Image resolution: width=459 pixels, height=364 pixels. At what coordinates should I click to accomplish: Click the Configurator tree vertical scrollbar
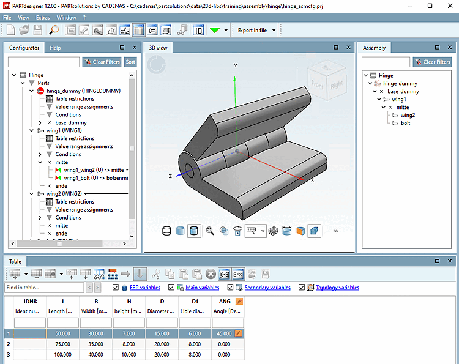[x=132, y=147]
